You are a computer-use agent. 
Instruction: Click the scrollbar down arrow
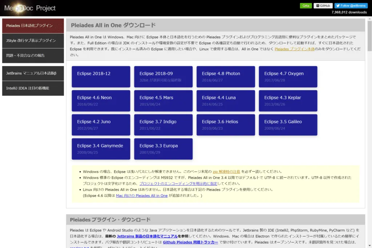(x=369, y=245)
